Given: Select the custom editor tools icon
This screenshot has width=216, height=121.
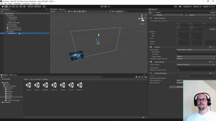Looking at the screenshot, I should [24, 6].
